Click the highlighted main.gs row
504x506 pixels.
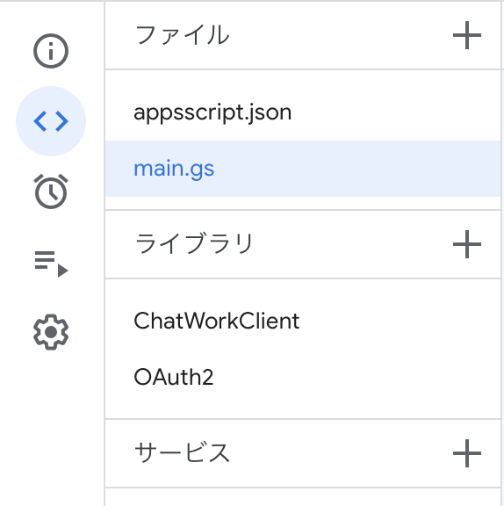[303, 169]
